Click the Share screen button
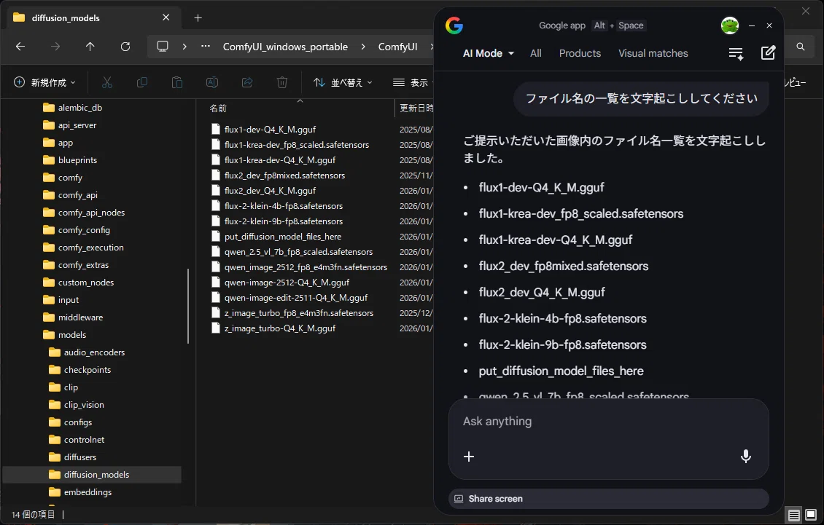Image resolution: width=824 pixels, height=525 pixels. pyautogui.click(x=609, y=499)
